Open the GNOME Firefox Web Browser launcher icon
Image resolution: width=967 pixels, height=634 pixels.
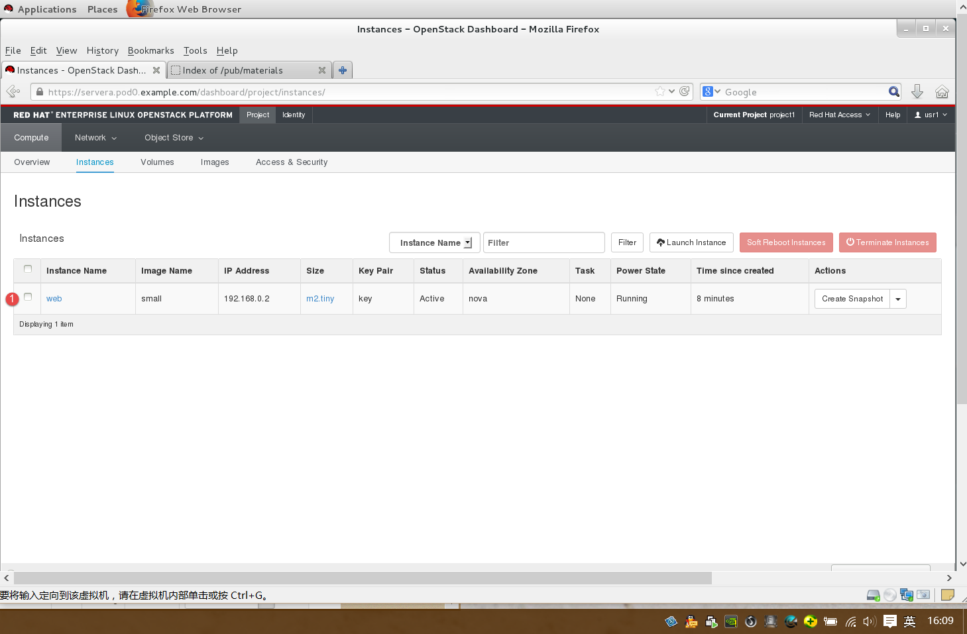pyautogui.click(x=139, y=9)
